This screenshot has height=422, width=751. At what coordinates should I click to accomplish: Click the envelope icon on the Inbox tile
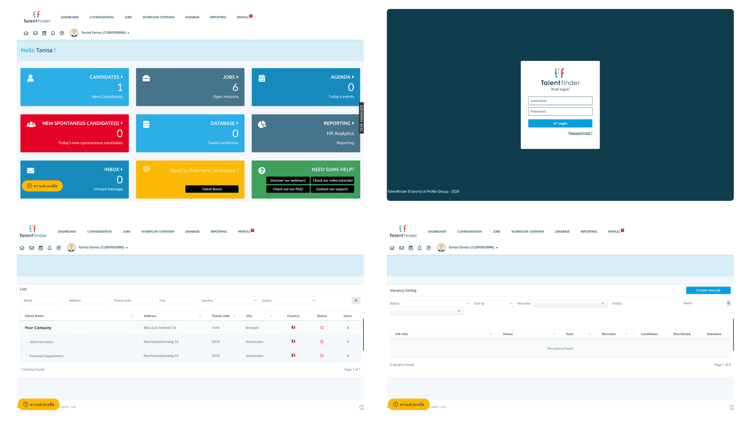pos(31,170)
